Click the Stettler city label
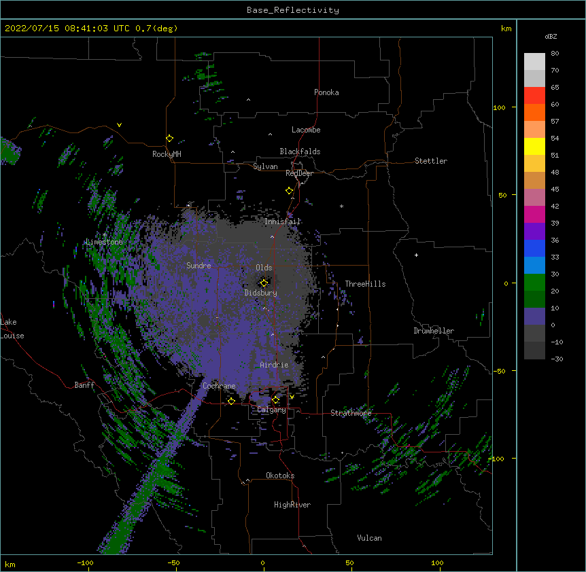Image resolution: width=586 pixels, height=572 pixels. [x=431, y=161]
